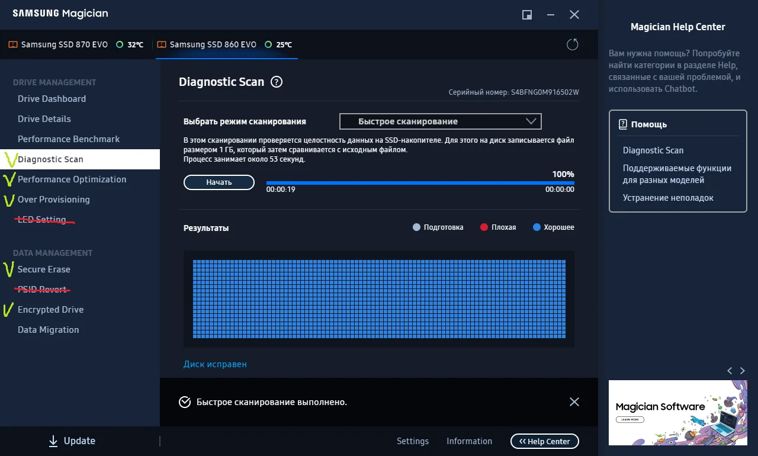Go to next help banner

(743, 371)
